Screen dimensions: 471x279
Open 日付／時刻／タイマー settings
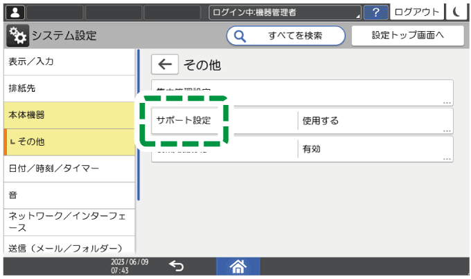coord(69,169)
